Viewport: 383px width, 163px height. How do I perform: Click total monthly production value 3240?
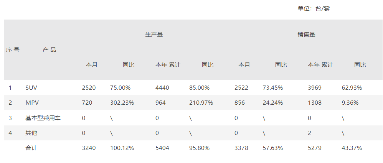pyautogui.click(x=89, y=148)
